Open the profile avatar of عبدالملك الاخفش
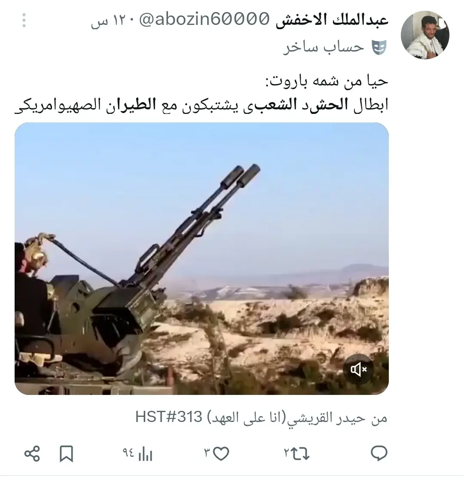464x477 pixels. click(425, 35)
